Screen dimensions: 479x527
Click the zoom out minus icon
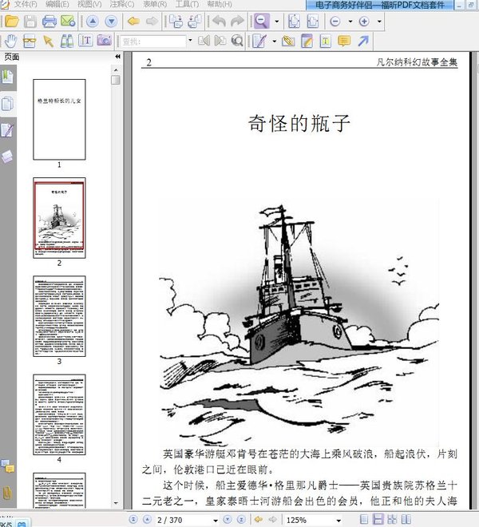[335, 22]
